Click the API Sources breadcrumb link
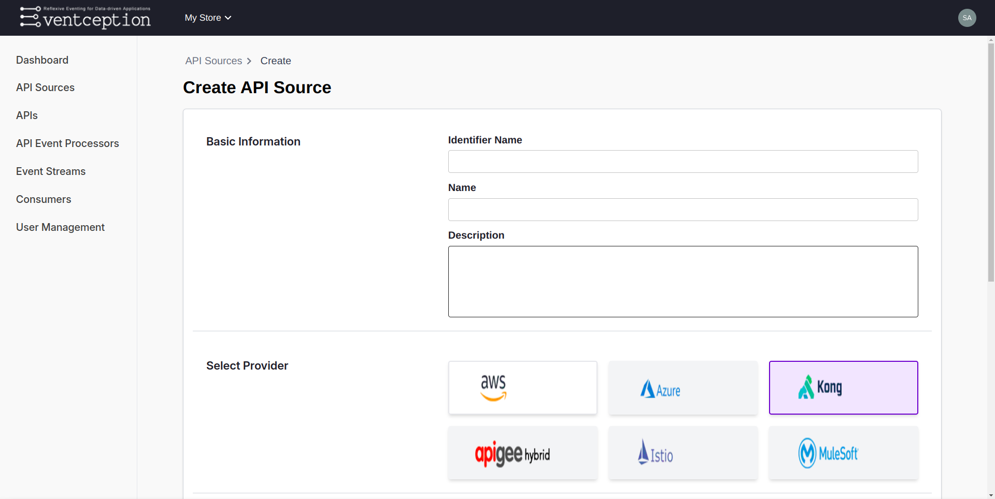 (x=214, y=61)
